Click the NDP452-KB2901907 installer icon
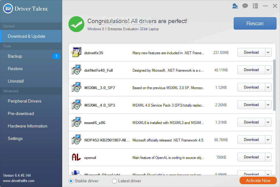Image resolution: width=280 pixels, height=187 pixels. [76, 139]
